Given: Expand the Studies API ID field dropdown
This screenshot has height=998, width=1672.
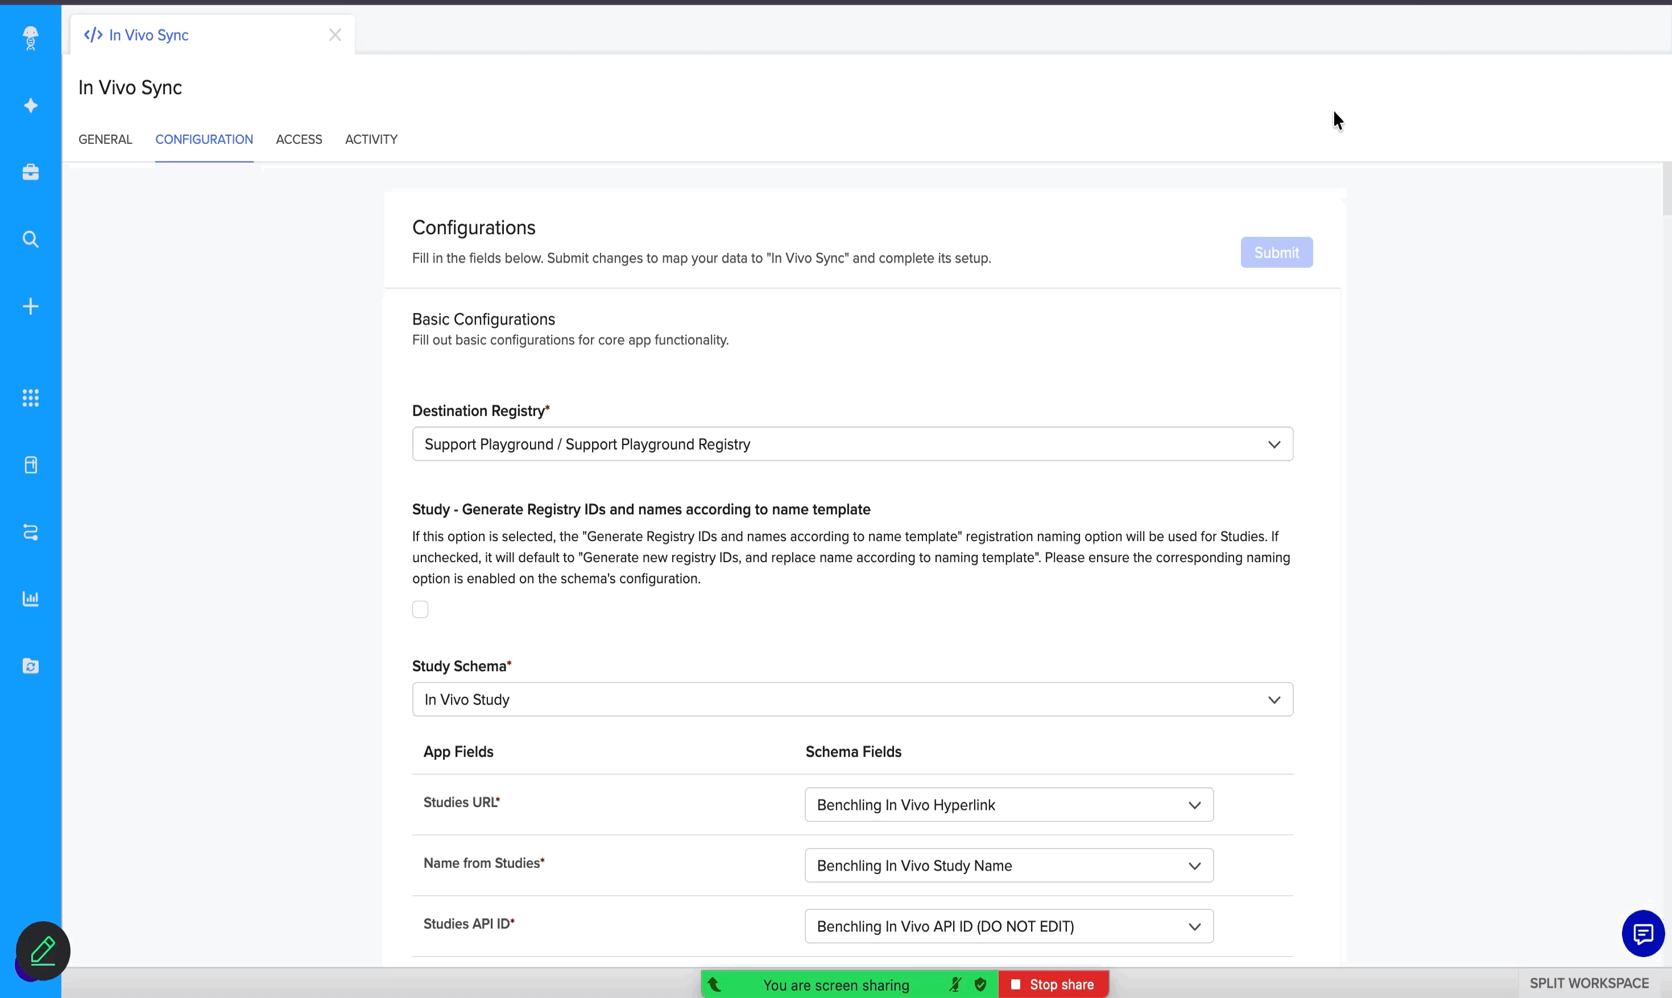Looking at the screenshot, I should click(x=1008, y=926).
